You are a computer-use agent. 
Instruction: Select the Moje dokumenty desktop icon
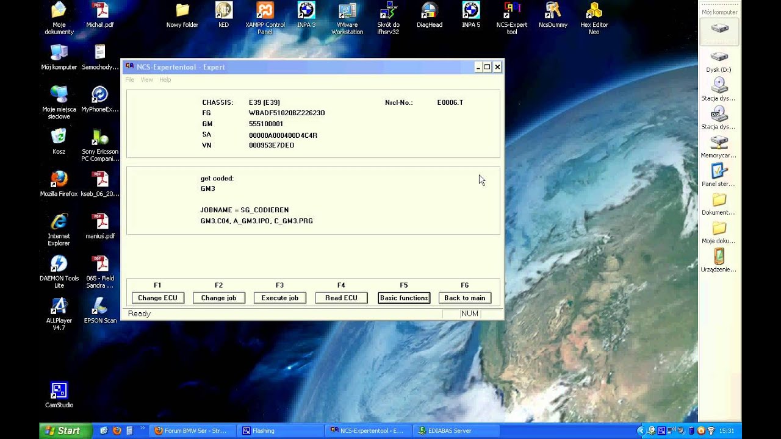59,18
